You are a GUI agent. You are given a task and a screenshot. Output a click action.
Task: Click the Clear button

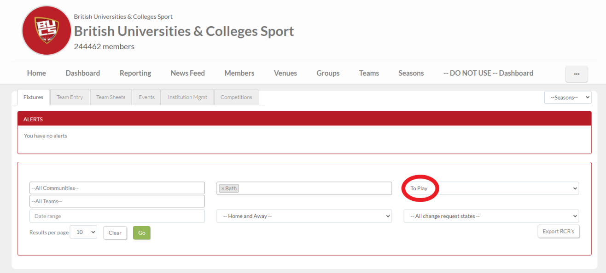coord(115,233)
